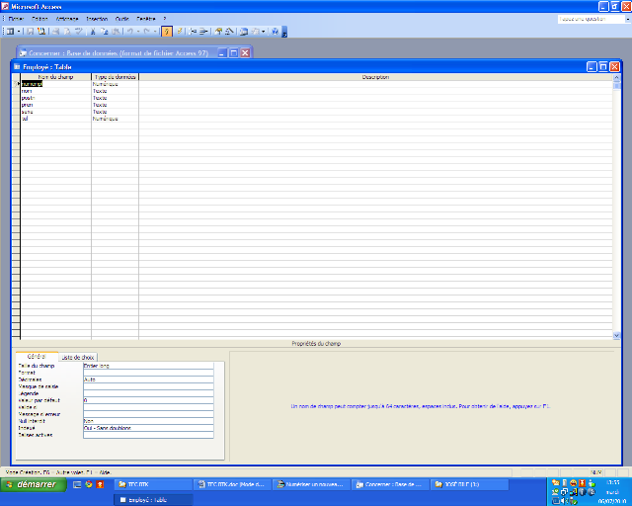The image size is (632, 506).
Task: Open the Insertion menu
Action: [x=97, y=19]
